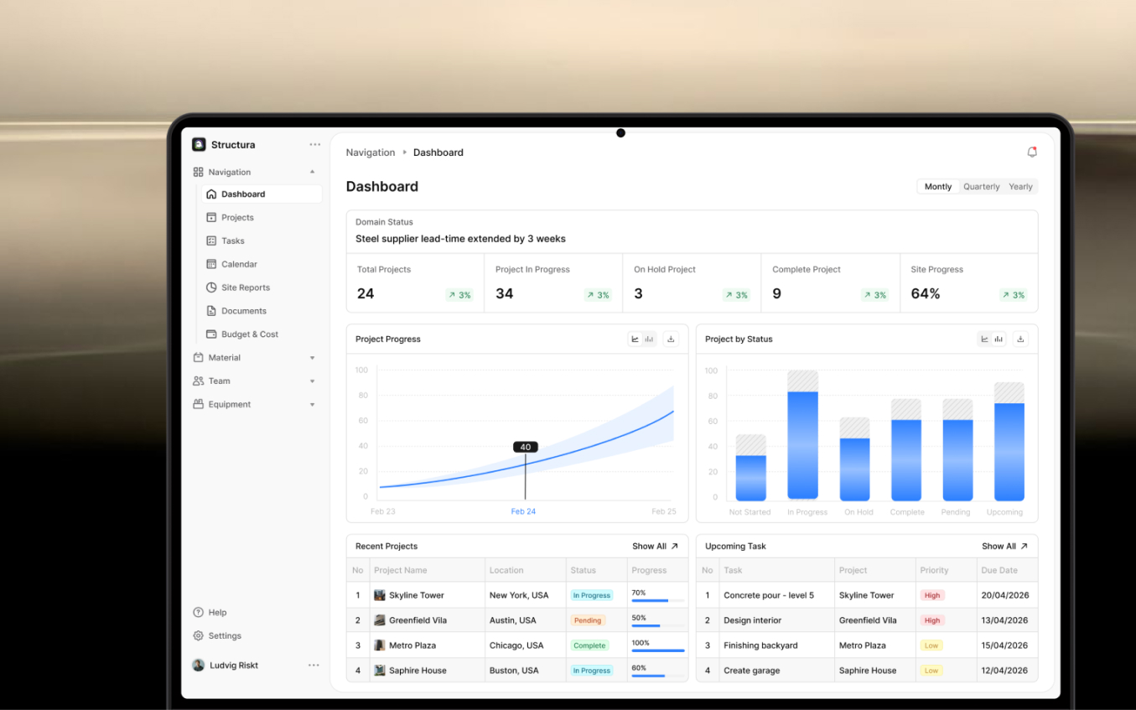Click the Greenfield Vila 50% progress bar
Screen dimensions: 1136x710
point(658,626)
